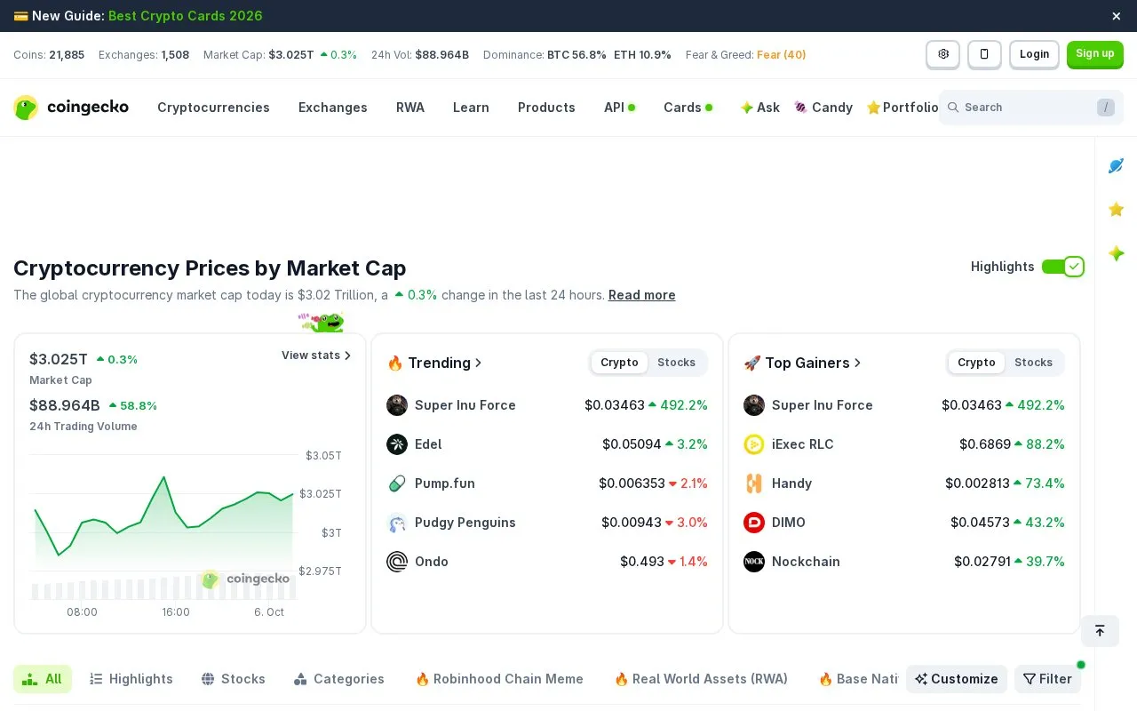Select Stocks in Top Gainers card
The height and width of the screenshot is (711, 1137).
[x=1033, y=363]
